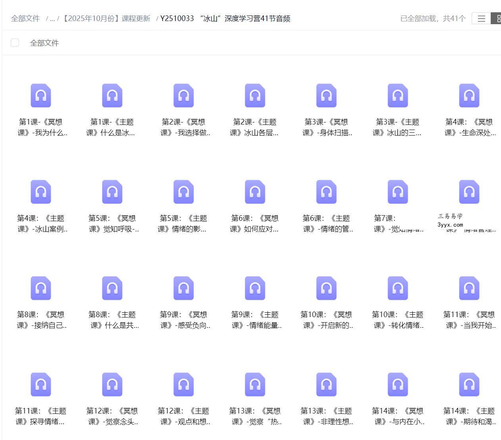The height and width of the screenshot is (440, 501).
Task: Select file name 第12课:《冥想课》-觉察念头..
Action: point(113,416)
